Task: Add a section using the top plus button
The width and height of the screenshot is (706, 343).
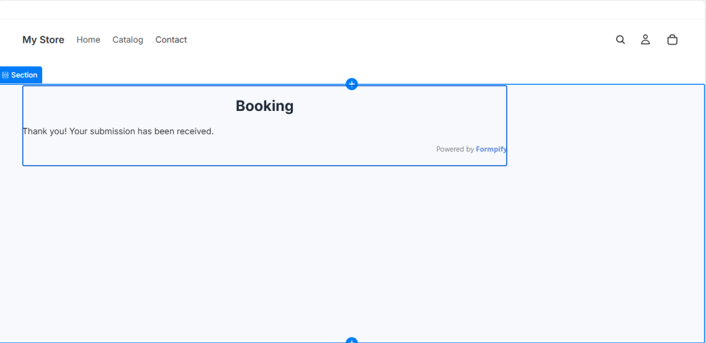Action: 352,84
